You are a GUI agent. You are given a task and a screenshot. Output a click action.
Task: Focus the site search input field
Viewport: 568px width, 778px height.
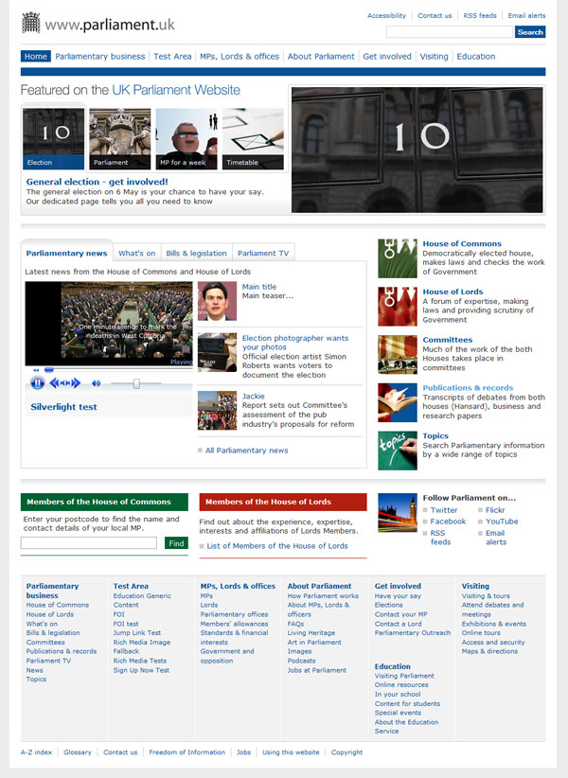coord(450,32)
